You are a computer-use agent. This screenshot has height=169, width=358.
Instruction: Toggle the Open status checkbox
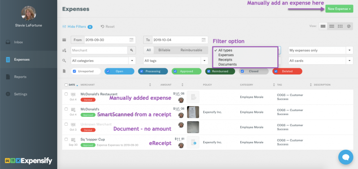(x=108, y=71)
